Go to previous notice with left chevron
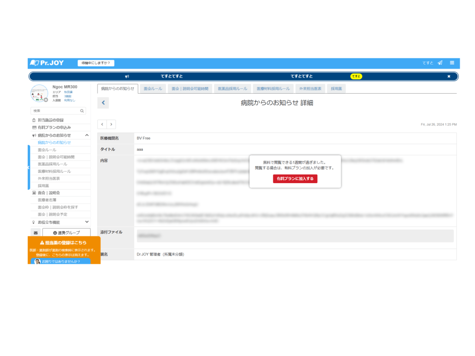Viewport: 475px width, 356px height. (x=102, y=124)
